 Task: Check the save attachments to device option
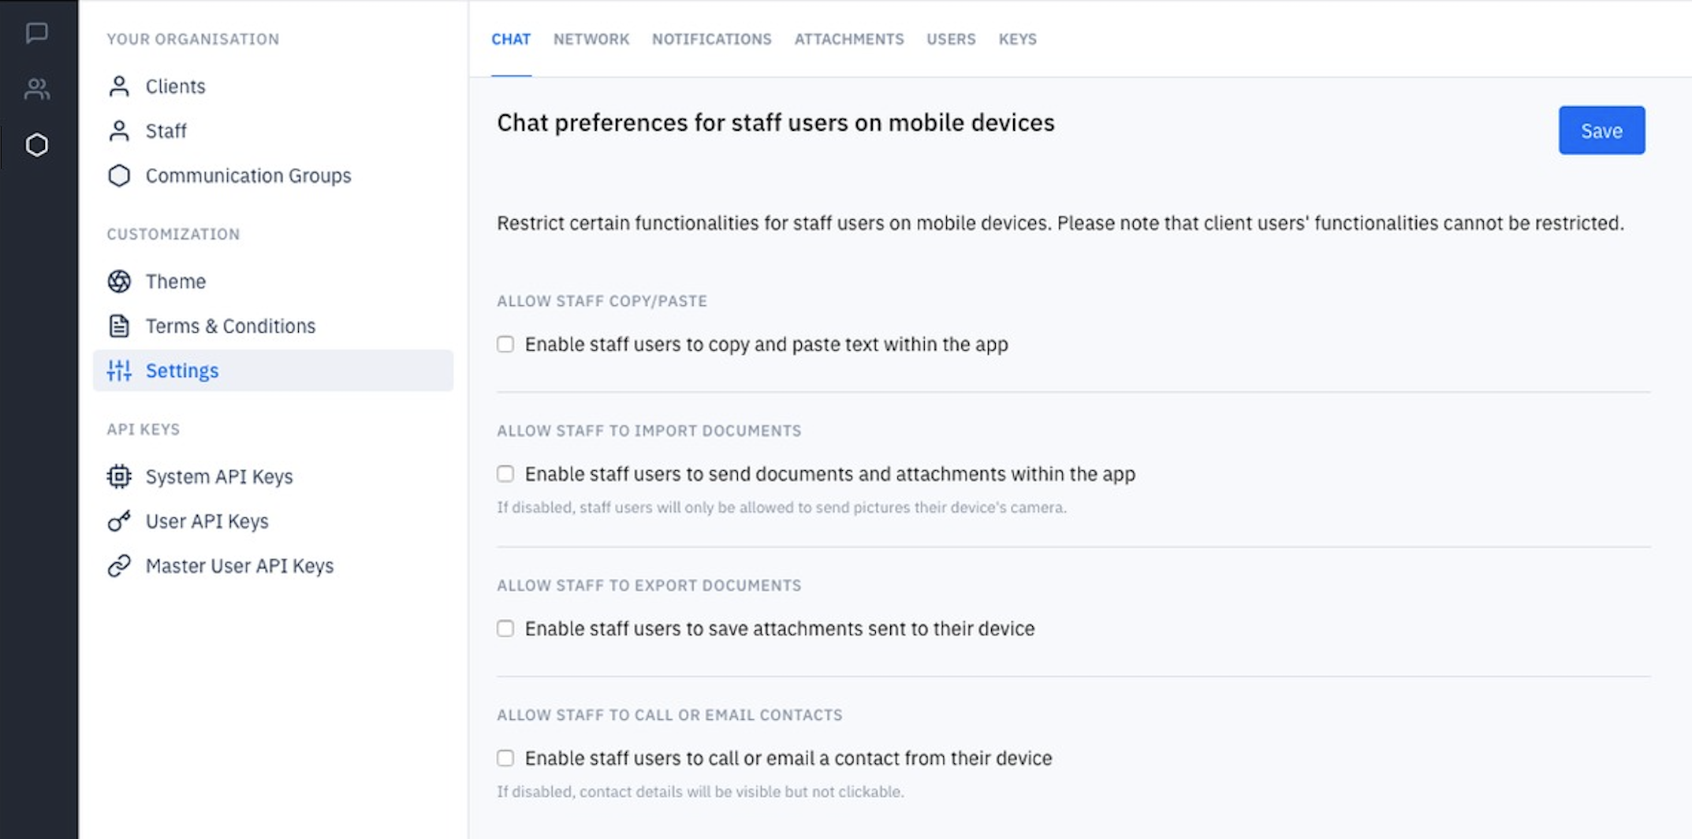(x=505, y=628)
